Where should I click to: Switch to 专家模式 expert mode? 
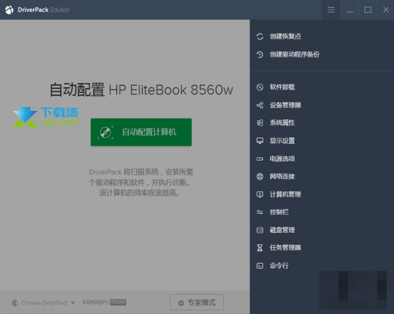[x=197, y=303]
